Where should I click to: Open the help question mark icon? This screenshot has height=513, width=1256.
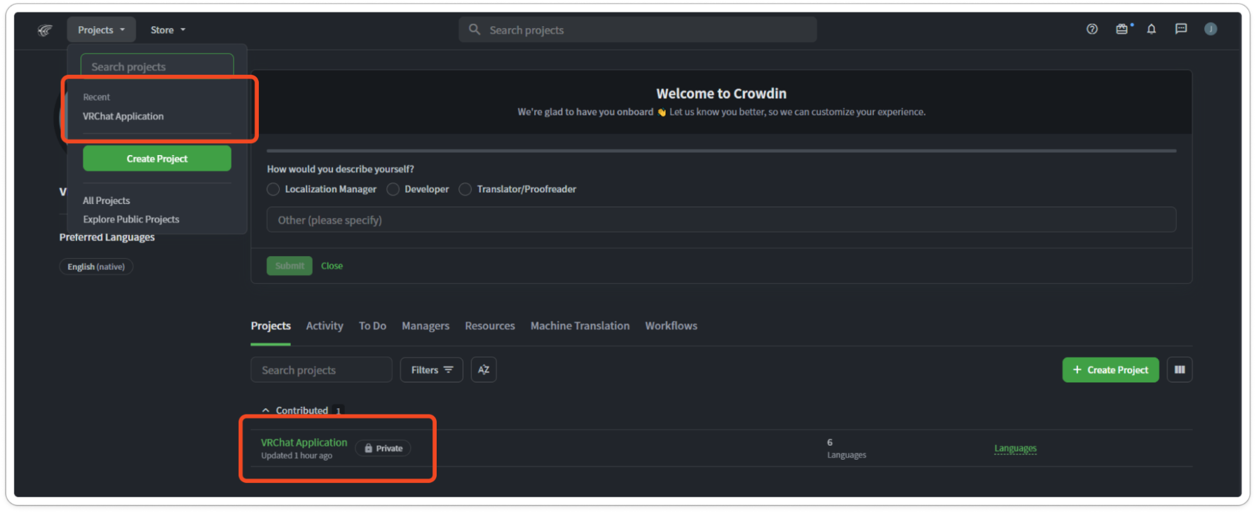[x=1092, y=30]
